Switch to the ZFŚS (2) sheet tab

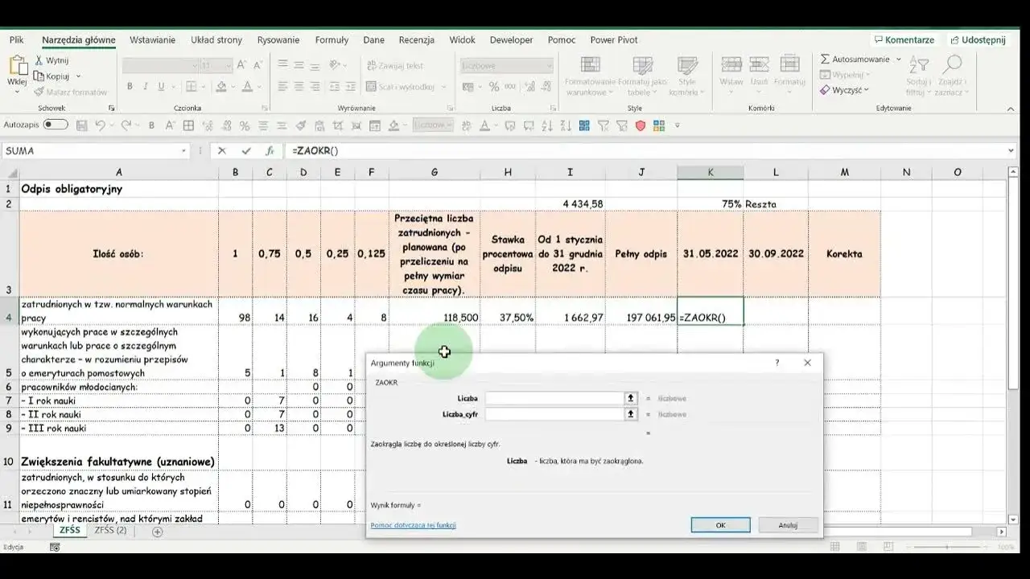[110, 531]
